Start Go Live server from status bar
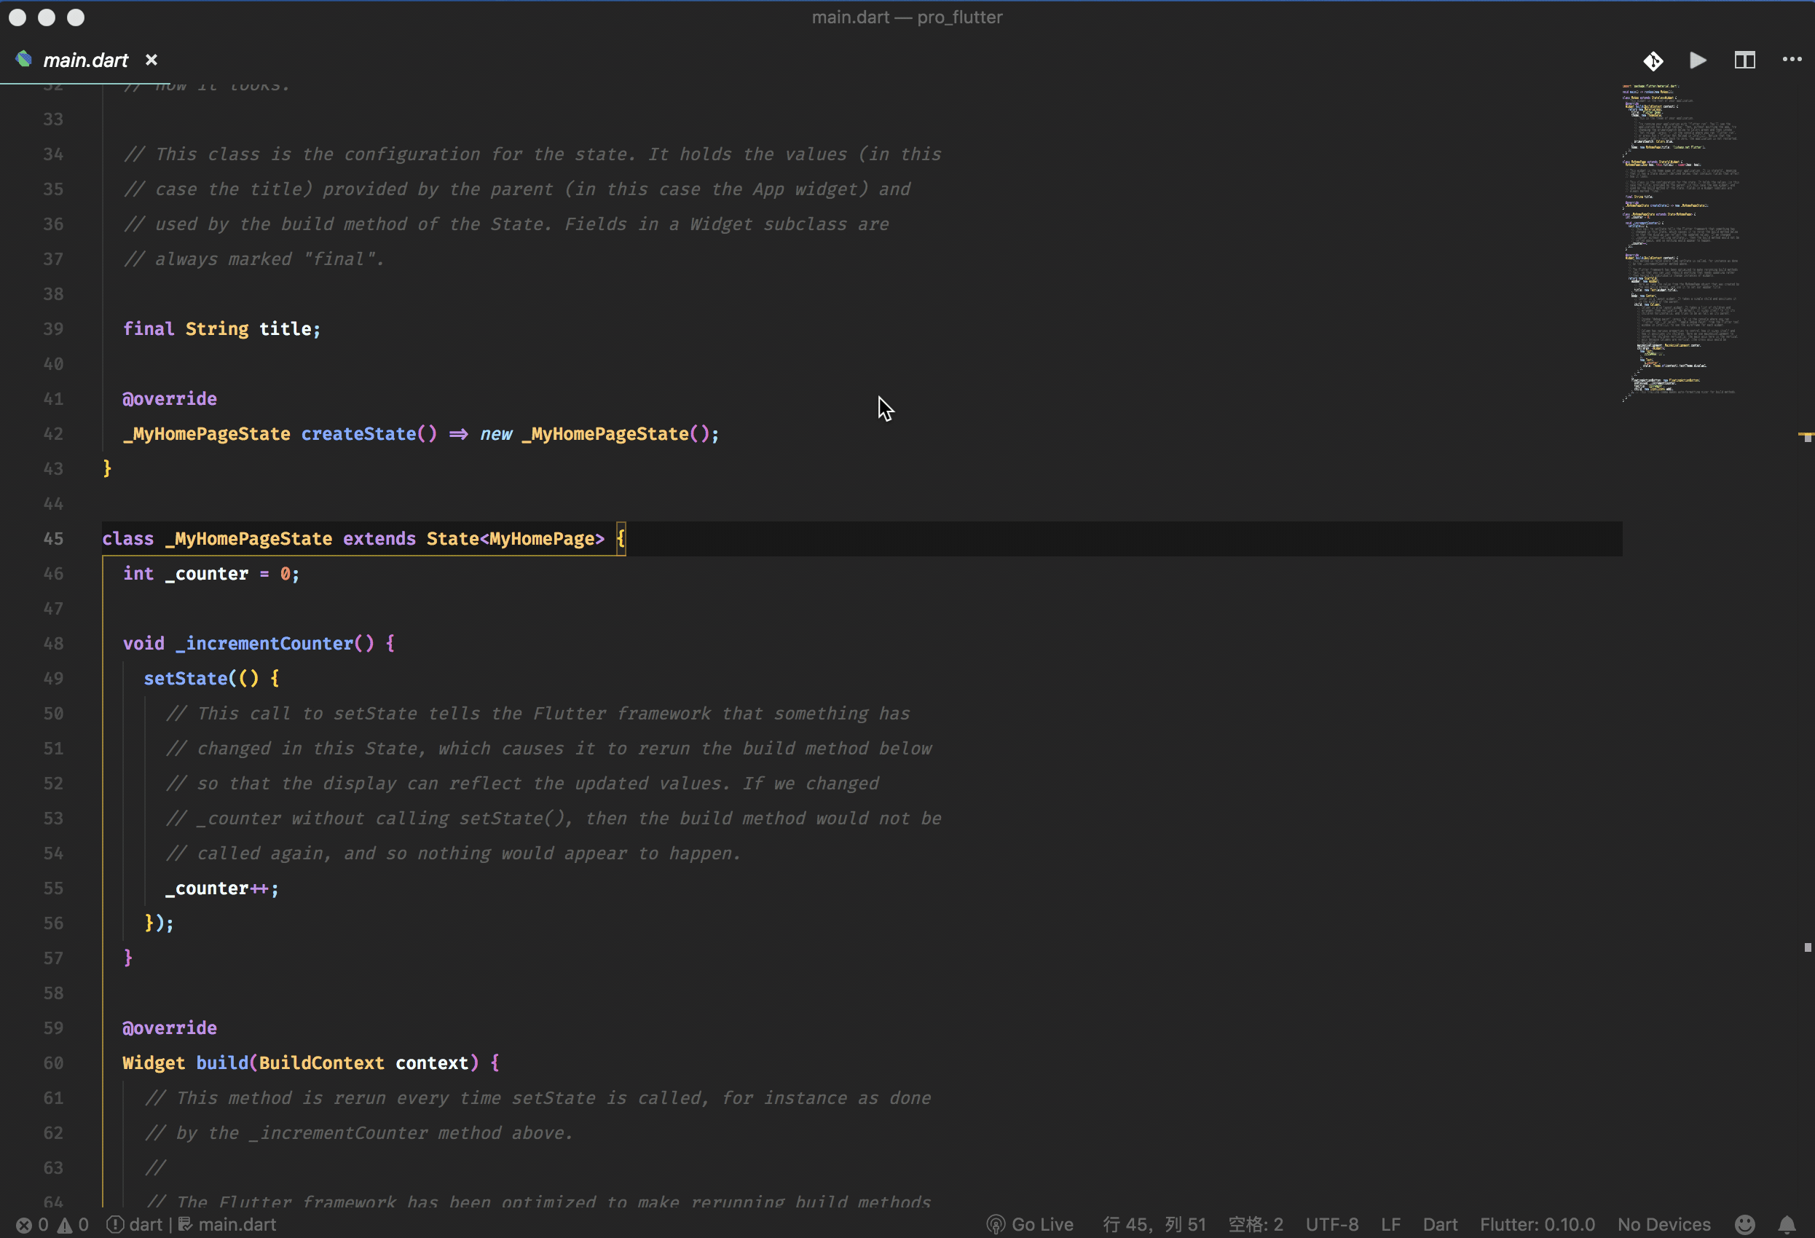1815x1238 pixels. pos(1030,1224)
